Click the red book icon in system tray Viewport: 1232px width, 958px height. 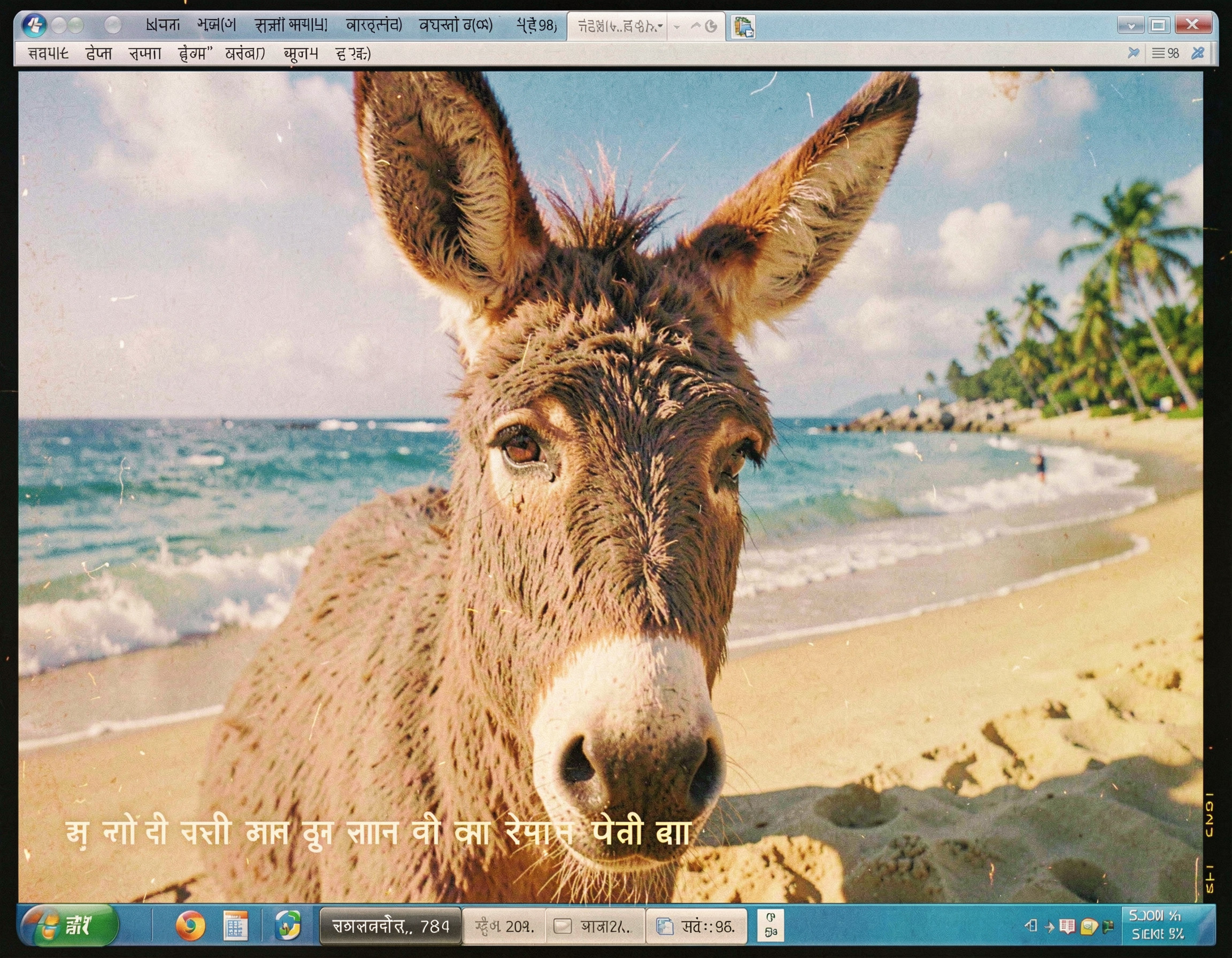coord(1067,926)
